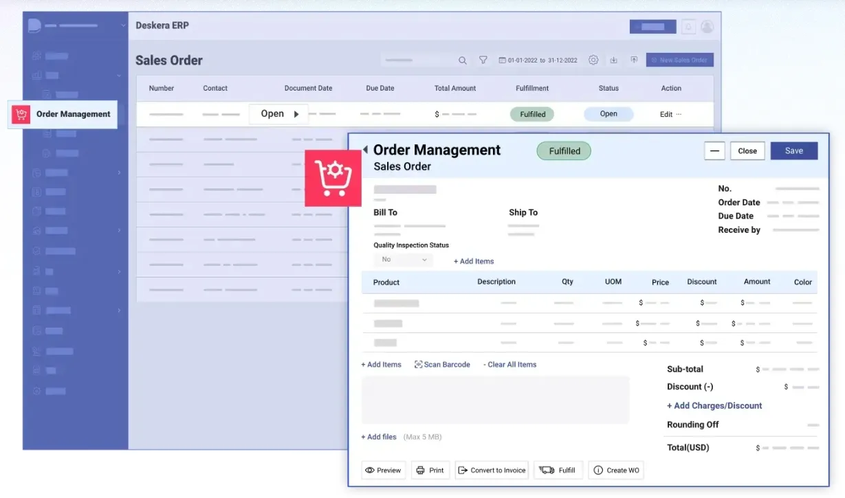The image size is (845, 498).
Task: Click Clear All Items
Action: 510,365
